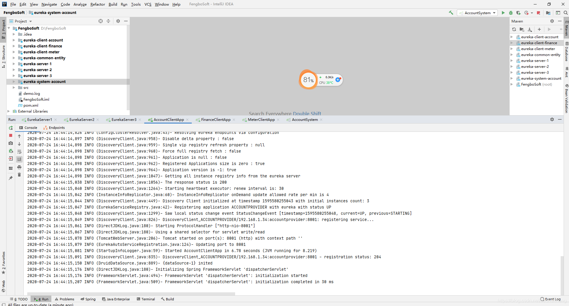Viewport: 569px width, 306px height.
Task: Open Terminal tool window
Action: tap(146, 299)
